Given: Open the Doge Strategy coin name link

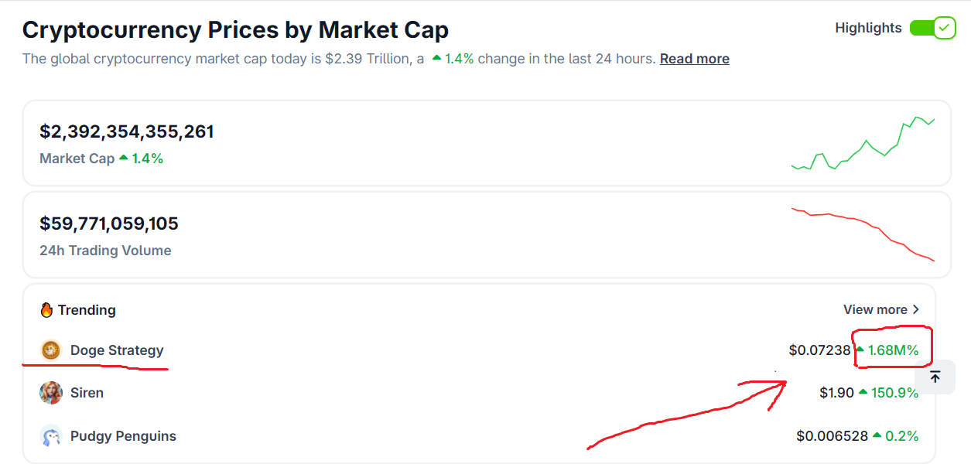Looking at the screenshot, I should point(117,350).
